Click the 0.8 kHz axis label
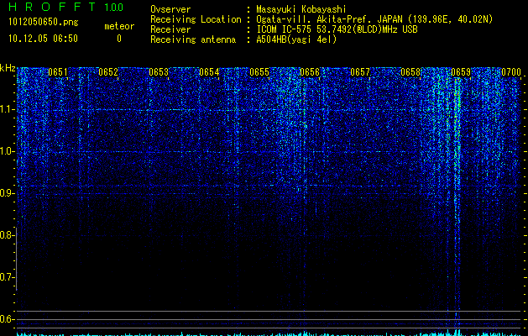 tap(8, 235)
